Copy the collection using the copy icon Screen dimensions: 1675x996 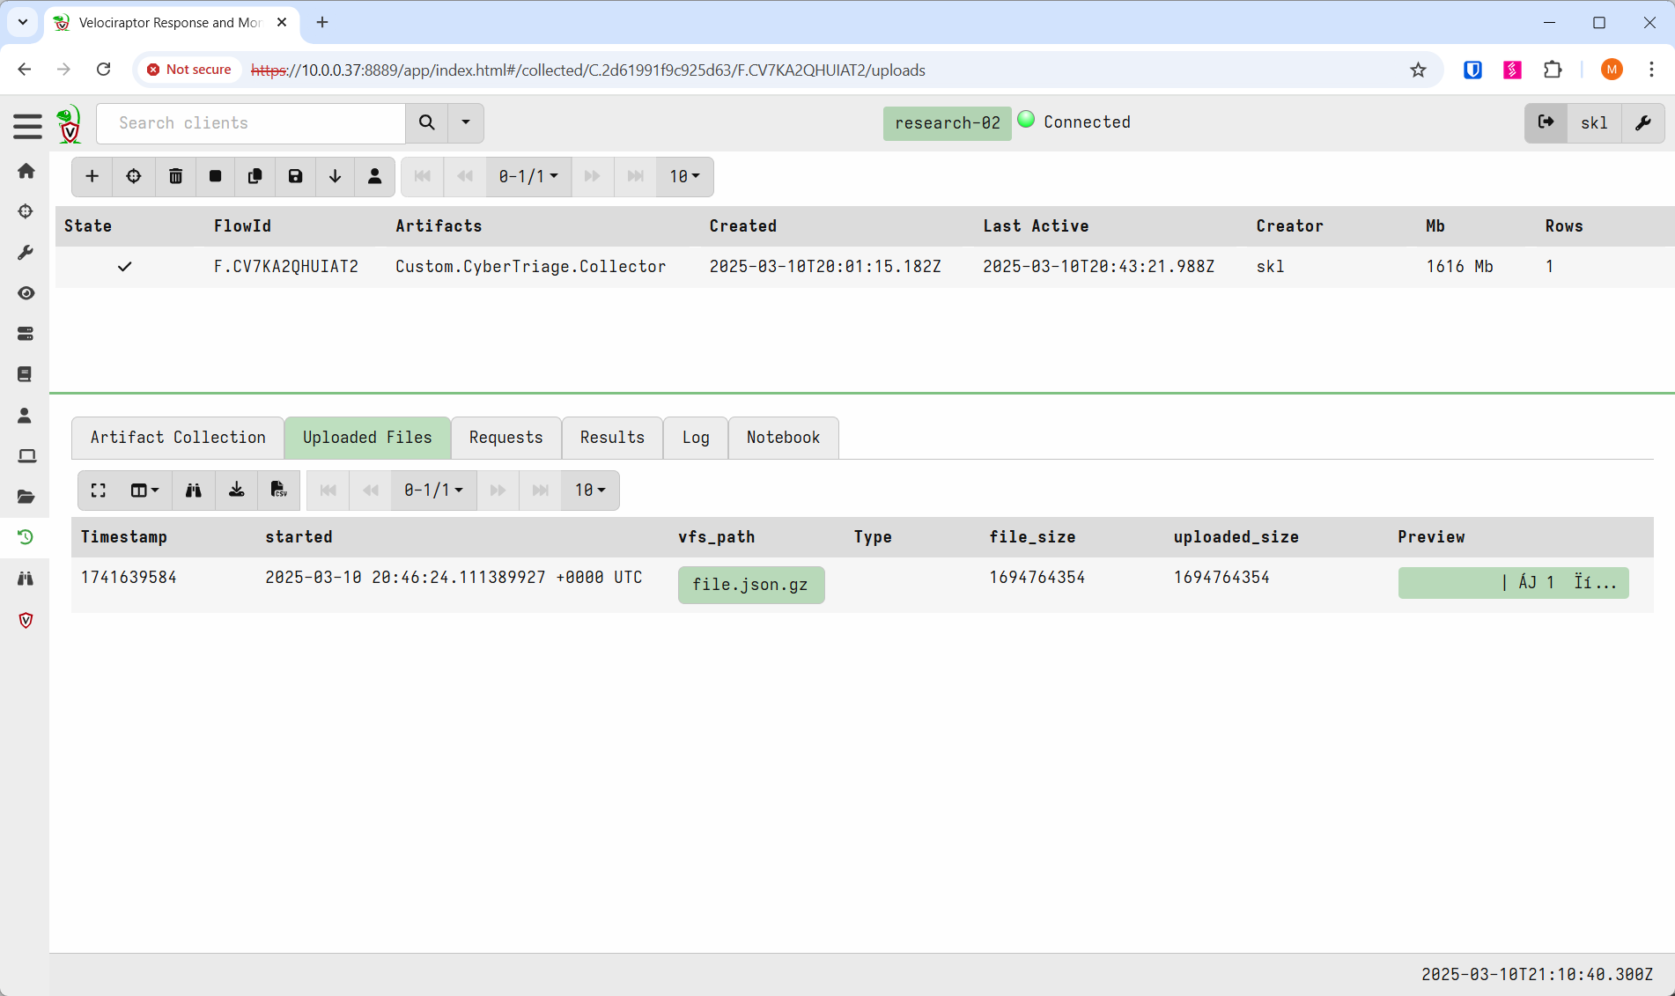pyautogui.click(x=255, y=176)
